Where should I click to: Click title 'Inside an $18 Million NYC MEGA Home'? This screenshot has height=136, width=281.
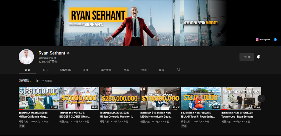(x=156, y=115)
